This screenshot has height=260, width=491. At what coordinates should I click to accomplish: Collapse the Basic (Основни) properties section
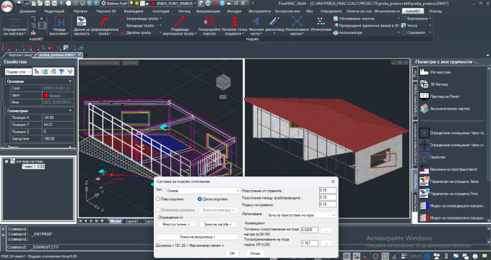(x=70, y=81)
